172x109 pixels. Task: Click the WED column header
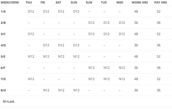[x=120, y=2]
